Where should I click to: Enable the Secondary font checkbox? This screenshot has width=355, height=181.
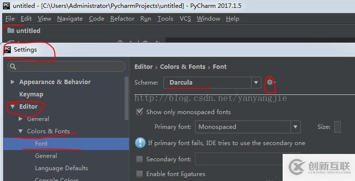click(139, 159)
